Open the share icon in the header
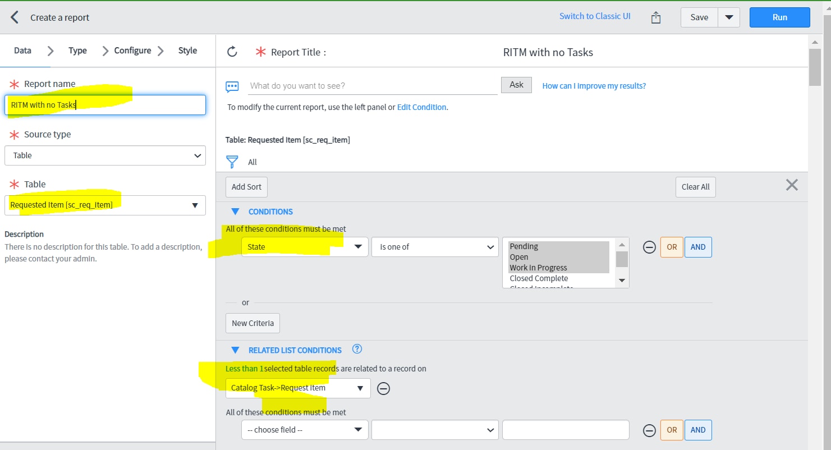Image resolution: width=831 pixels, height=450 pixels. 655,17
